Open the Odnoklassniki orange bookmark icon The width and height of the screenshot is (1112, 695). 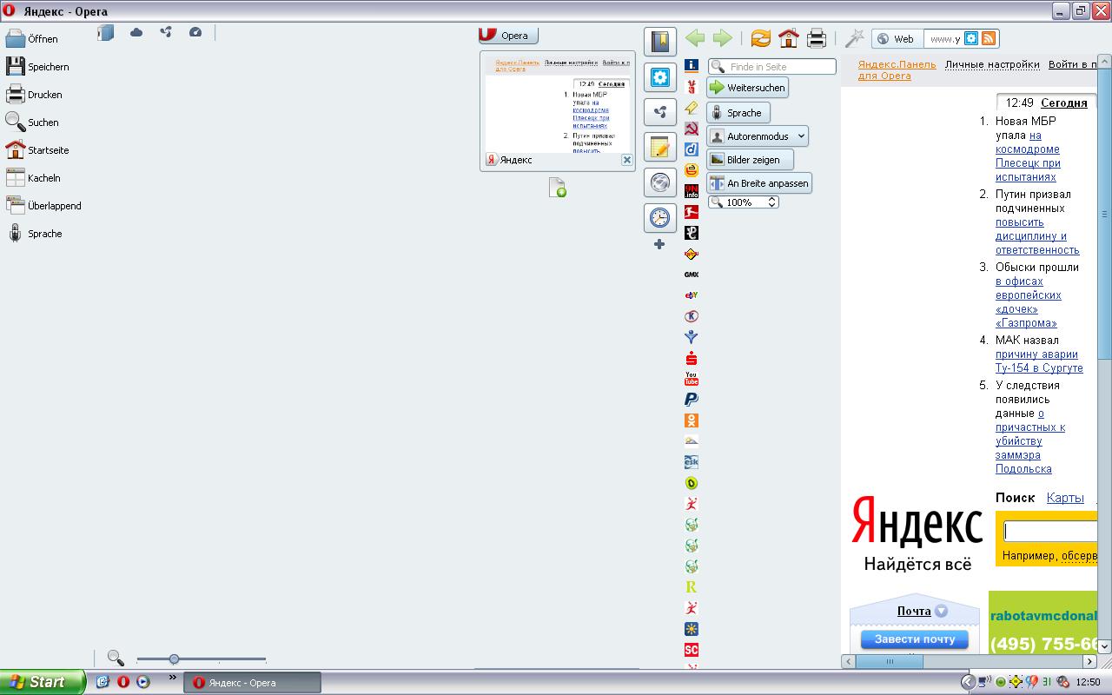point(692,420)
